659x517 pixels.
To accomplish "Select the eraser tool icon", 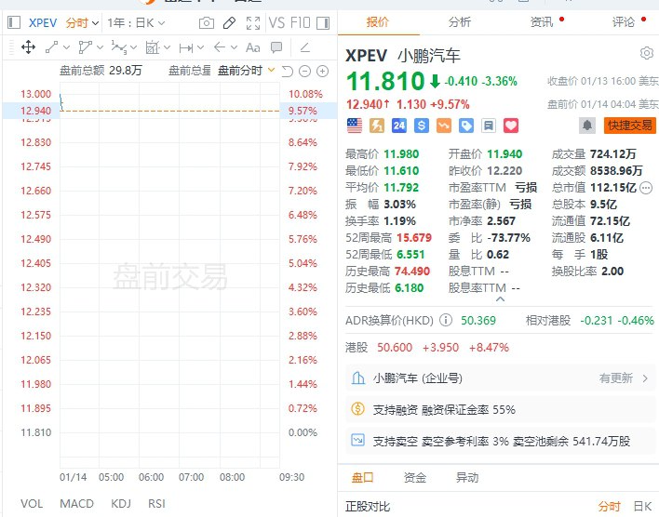I will [305, 47].
